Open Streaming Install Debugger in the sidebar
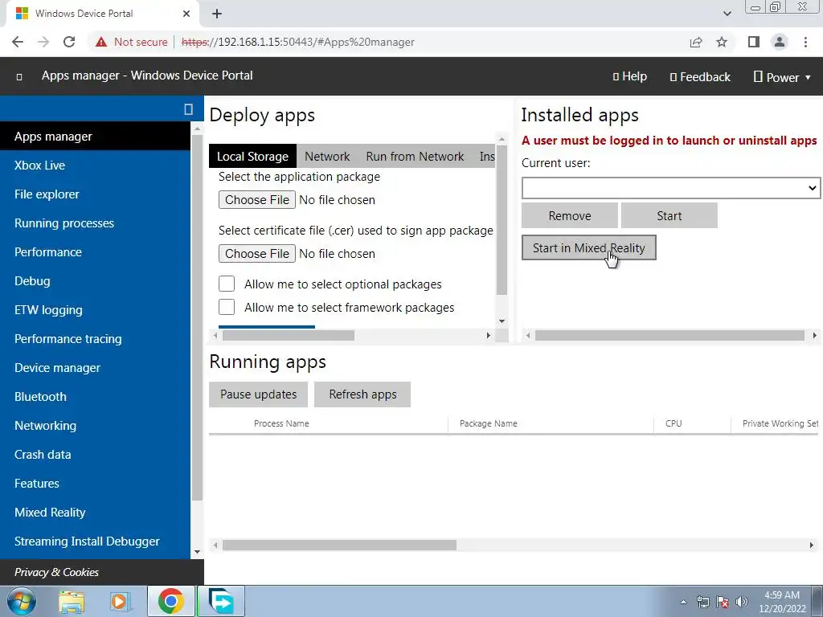Screen dimensions: 823x617 [95, 541]
